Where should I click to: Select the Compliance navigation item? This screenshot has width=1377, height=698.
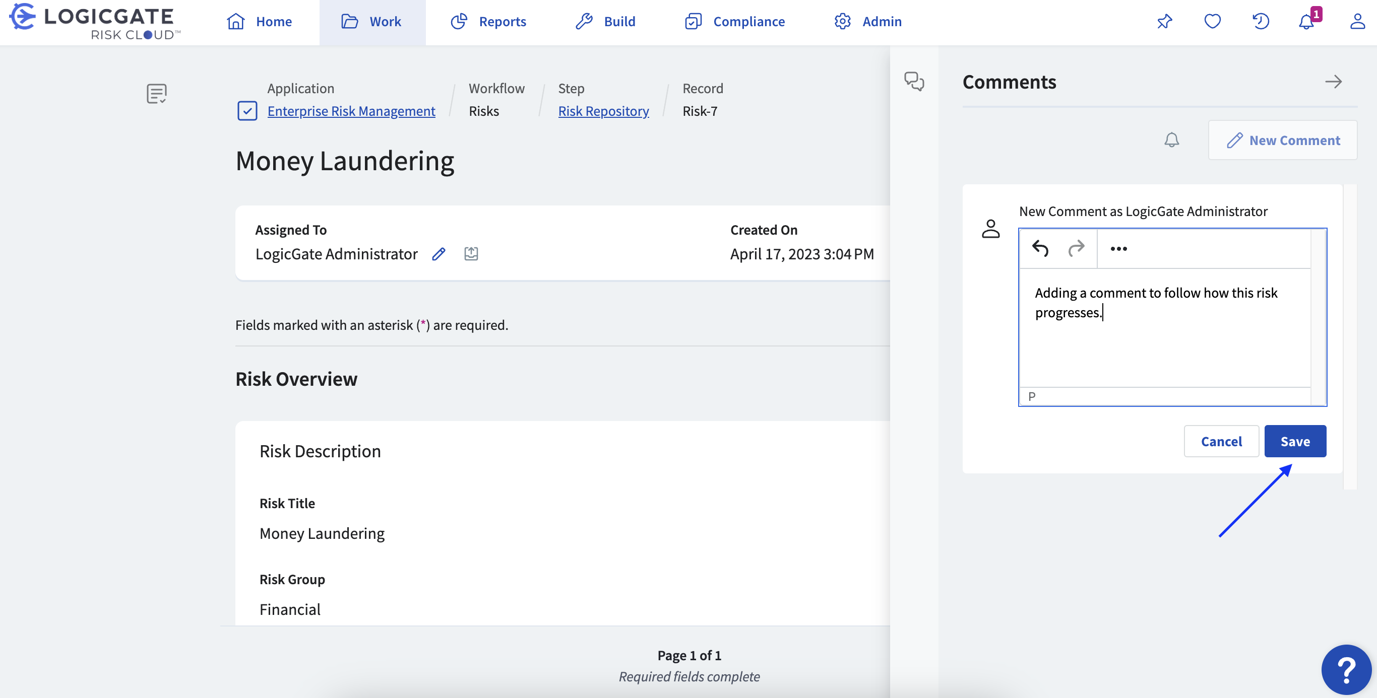pos(735,21)
